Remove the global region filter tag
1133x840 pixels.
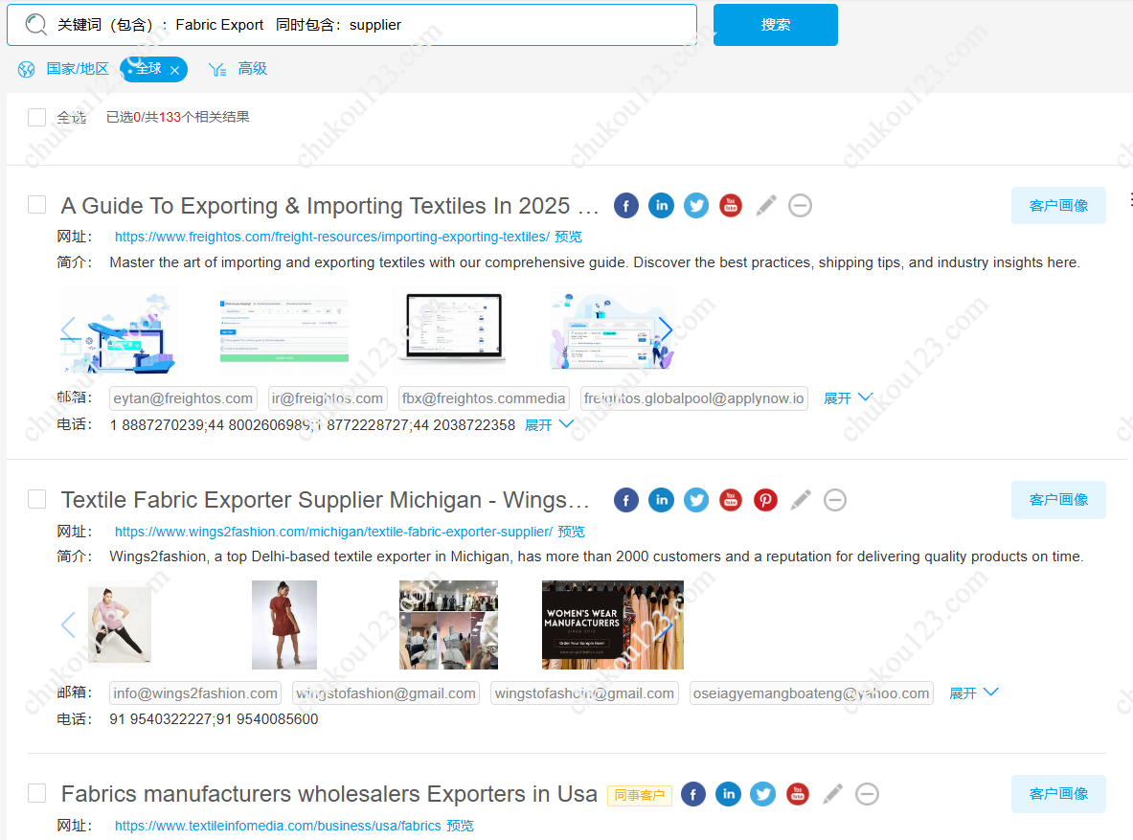(x=175, y=70)
